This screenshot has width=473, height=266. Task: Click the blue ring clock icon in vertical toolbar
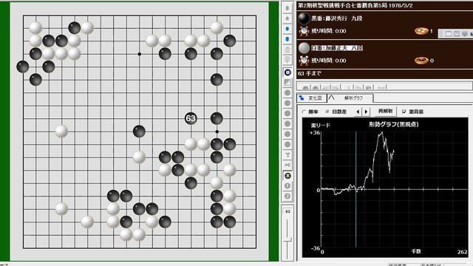(287, 72)
